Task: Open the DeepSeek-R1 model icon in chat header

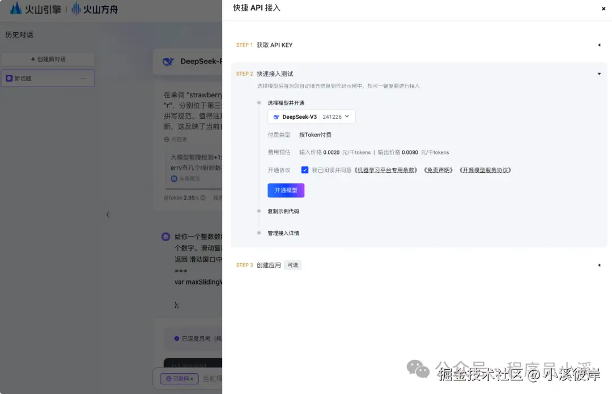Action: (168, 61)
